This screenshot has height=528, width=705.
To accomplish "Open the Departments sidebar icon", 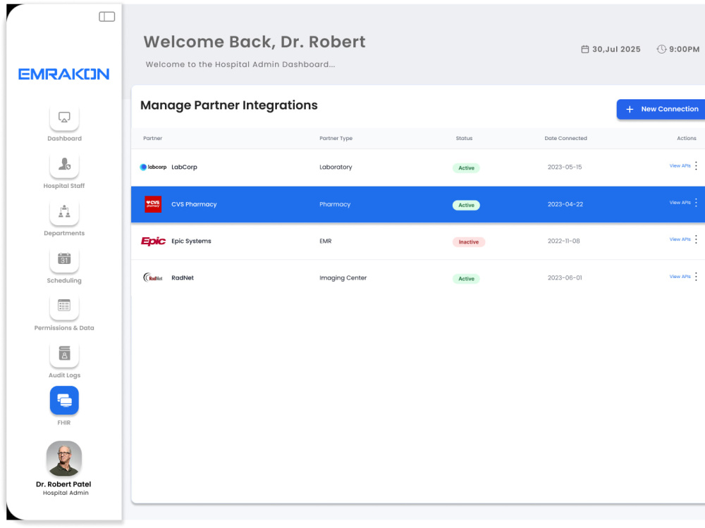I will [64, 212].
